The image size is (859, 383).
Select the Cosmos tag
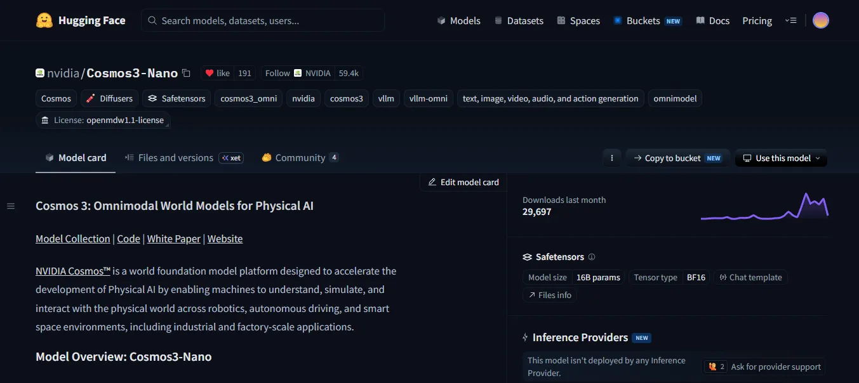[57, 98]
